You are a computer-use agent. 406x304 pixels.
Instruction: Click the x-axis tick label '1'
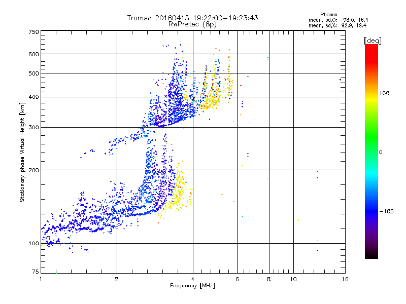41,279
